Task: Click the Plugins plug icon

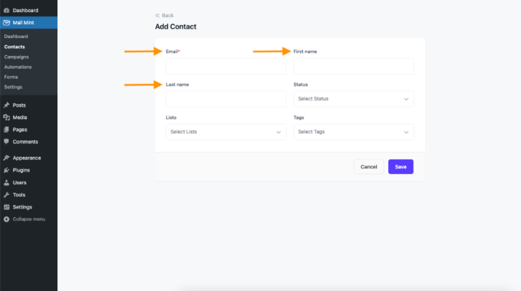Action: (6, 170)
